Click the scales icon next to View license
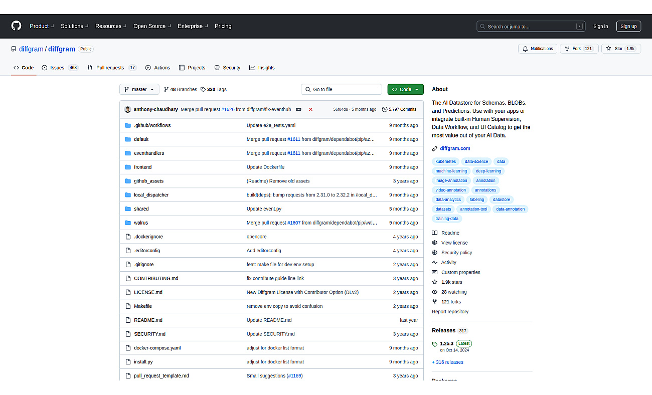 click(x=435, y=243)
